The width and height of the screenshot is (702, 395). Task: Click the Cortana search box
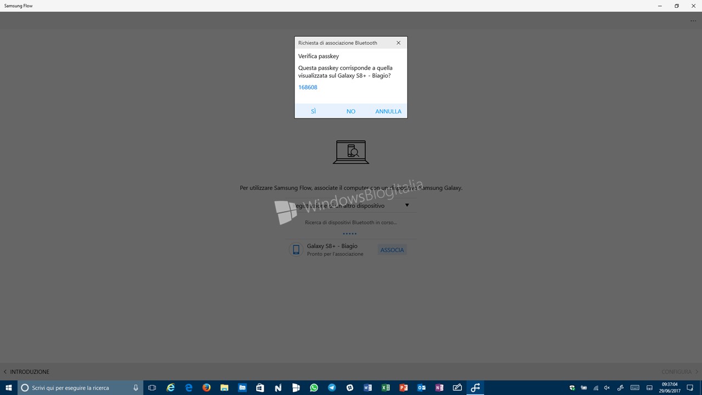81,388
